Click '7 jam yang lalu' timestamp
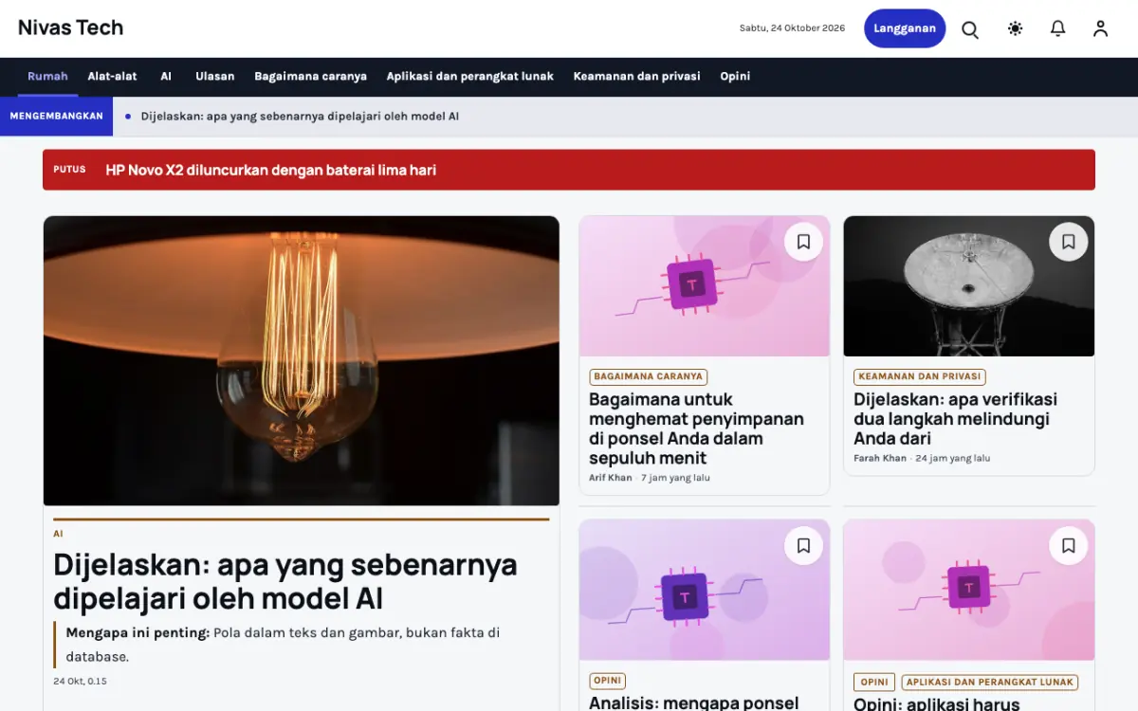This screenshot has width=1138, height=711. click(x=675, y=478)
